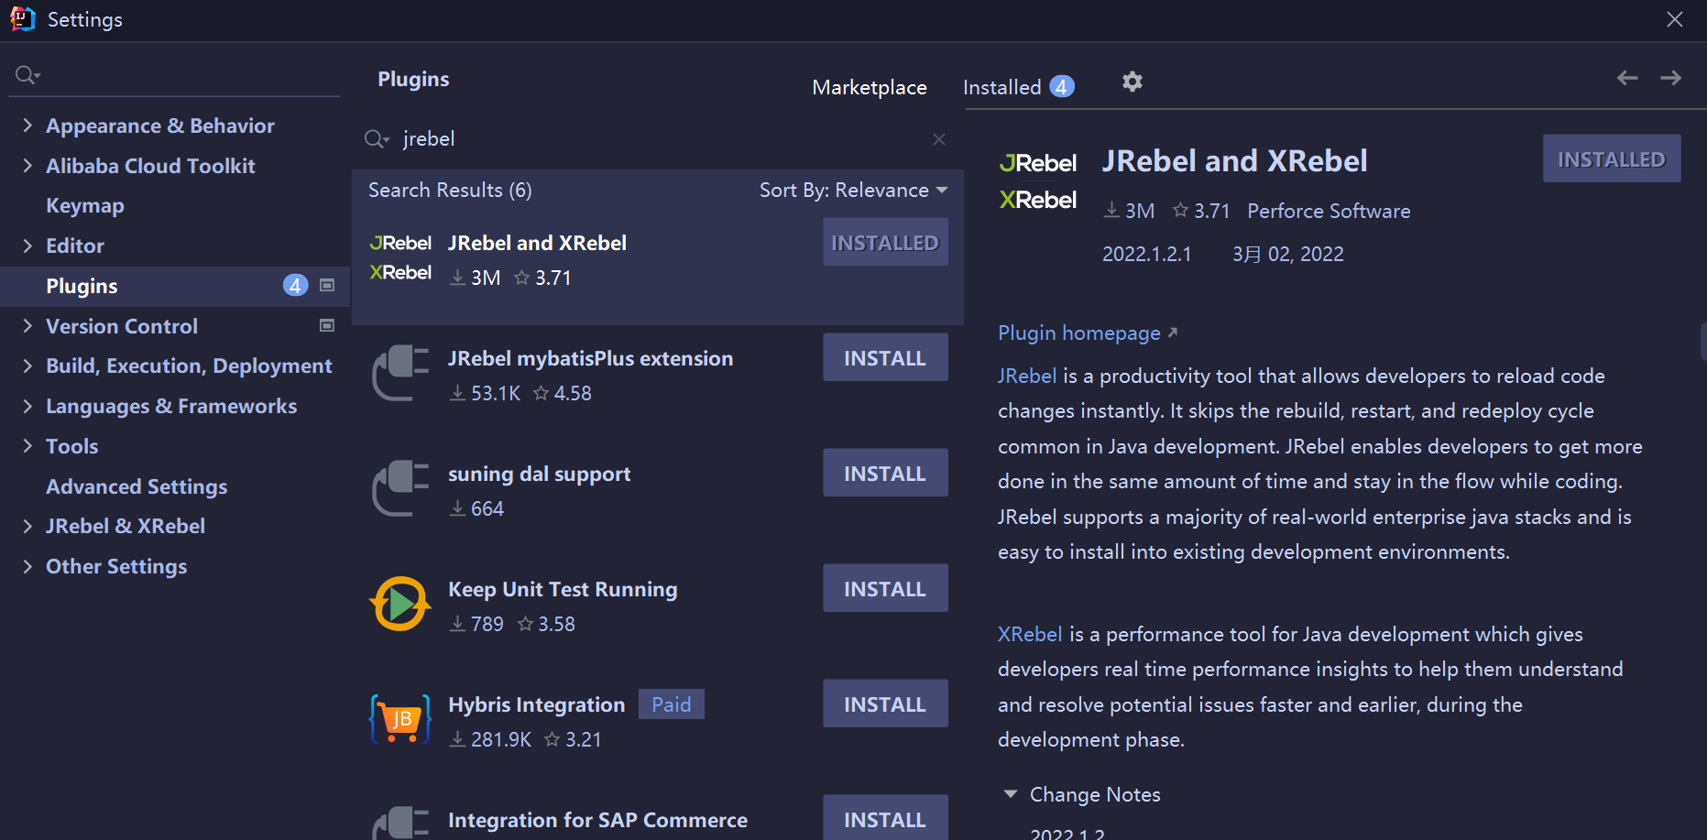Image resolution: width=1707 pixels, height=840 pixels.
Task: Install suning dal support plugin
Action: pyautogui.click(x=885, y=474)
